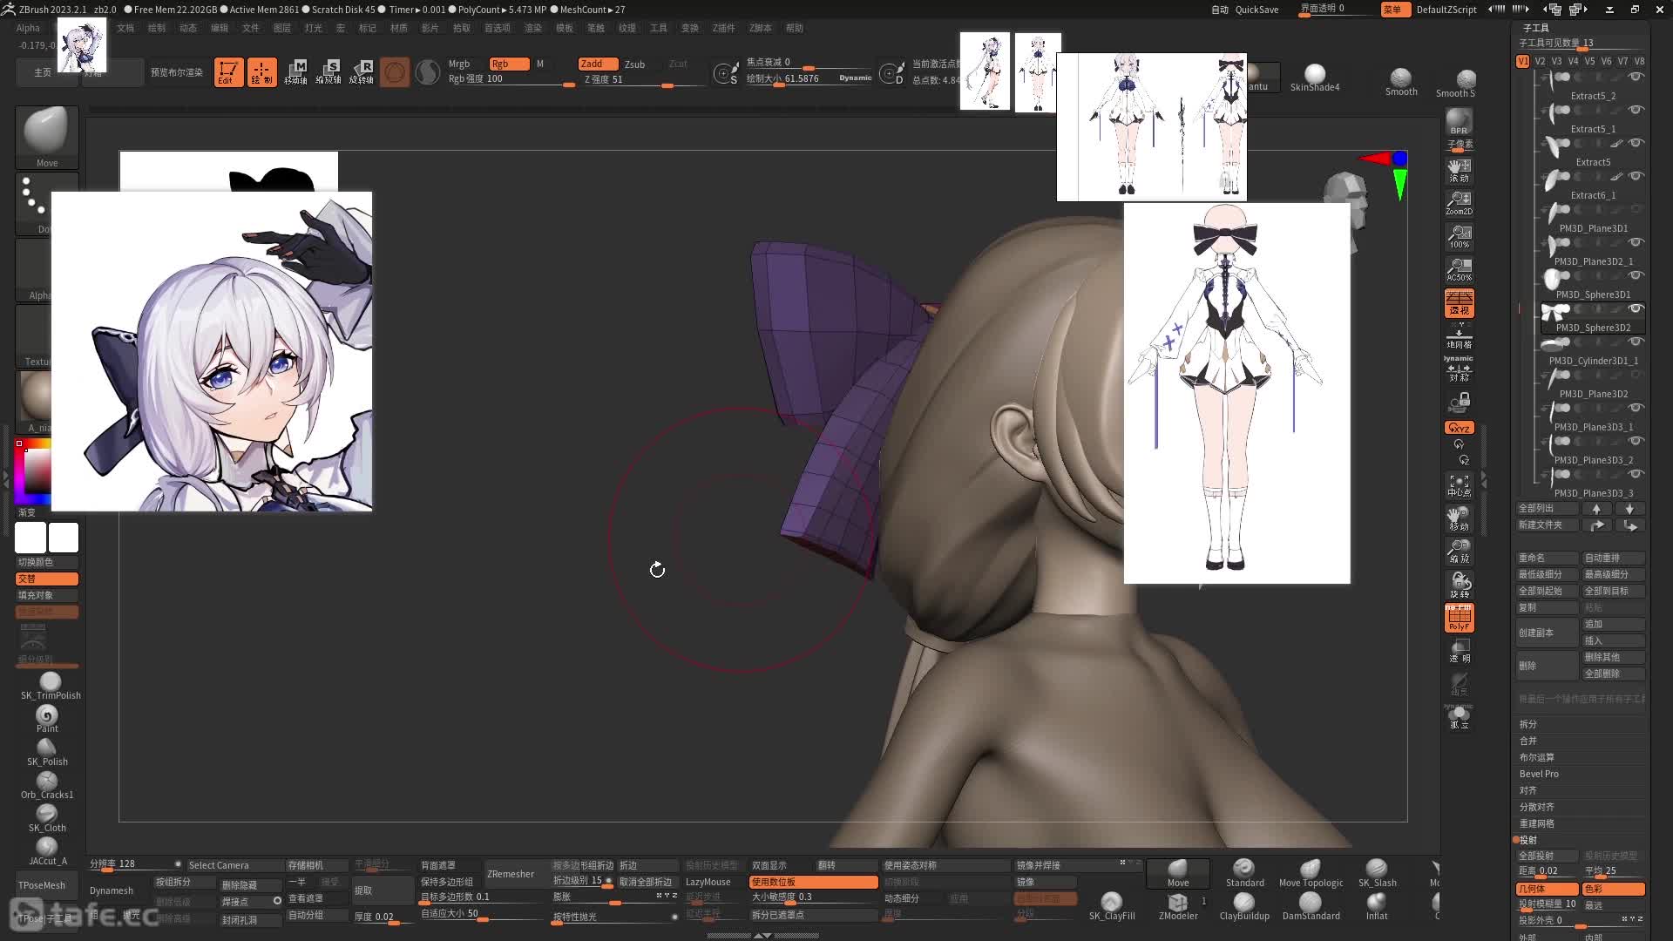Select the Move axis (移动轴) tool

(x=295, y=71)
